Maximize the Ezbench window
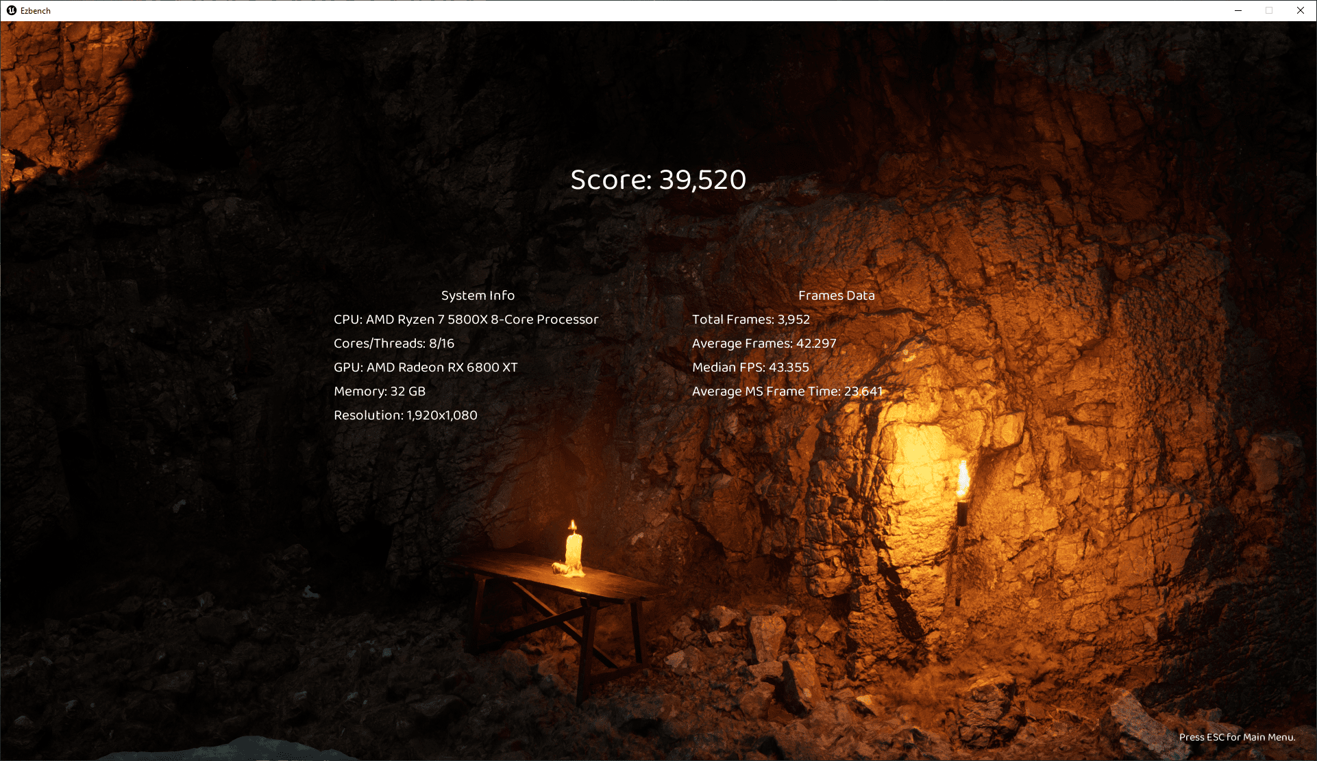The height and width of the screenshot is (761, 1317). click(1269, 10)
